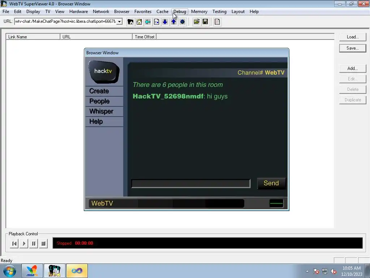This screenshot has height=278, width=370.
Task: Click the Add... button
Action: [353, 68]
